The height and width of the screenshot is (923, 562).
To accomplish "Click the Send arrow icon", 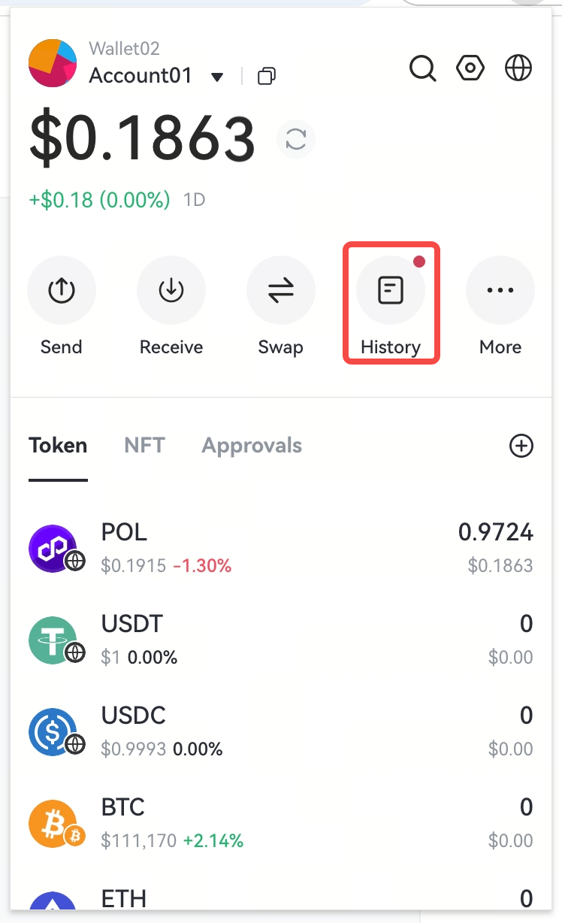I will pos(61,291).
